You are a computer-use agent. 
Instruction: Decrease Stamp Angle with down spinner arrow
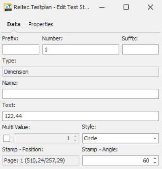coord(155,163)
